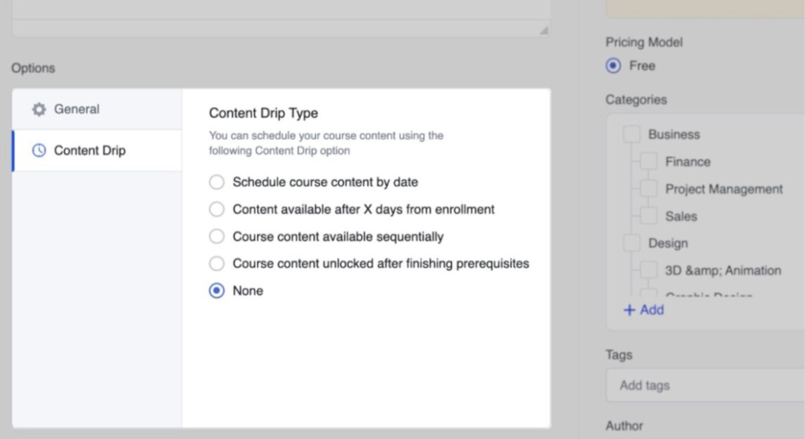
Task: Click the General gear icon
Action: click(x=39, y=109)
